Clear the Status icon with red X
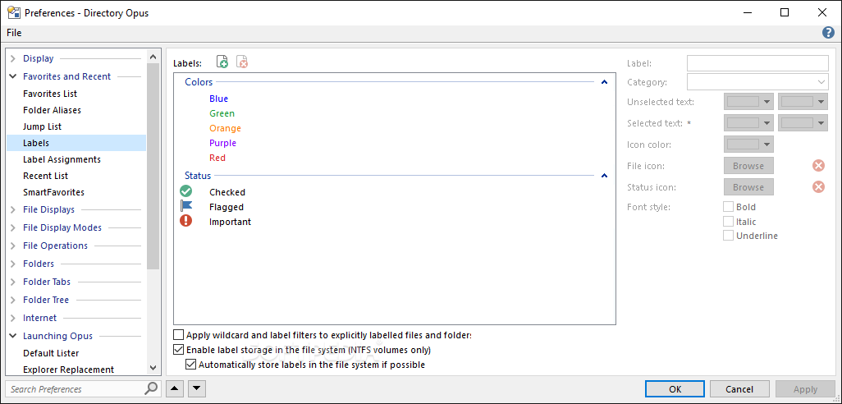842x404 pixels. coord(818,187)
